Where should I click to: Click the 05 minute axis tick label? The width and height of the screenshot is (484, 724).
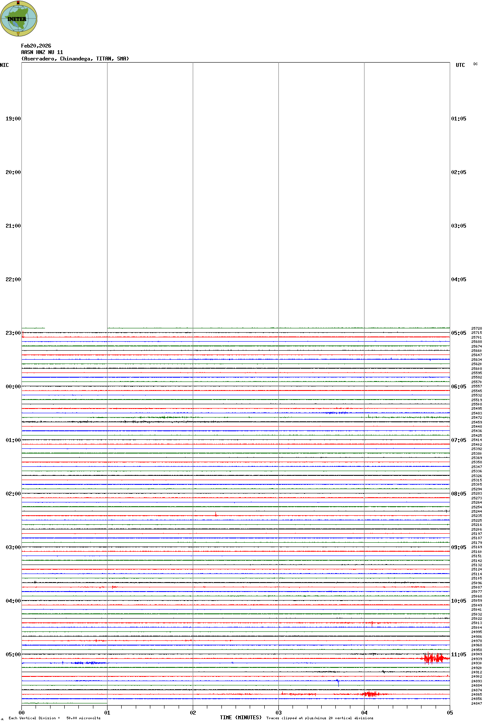(450, 713)
